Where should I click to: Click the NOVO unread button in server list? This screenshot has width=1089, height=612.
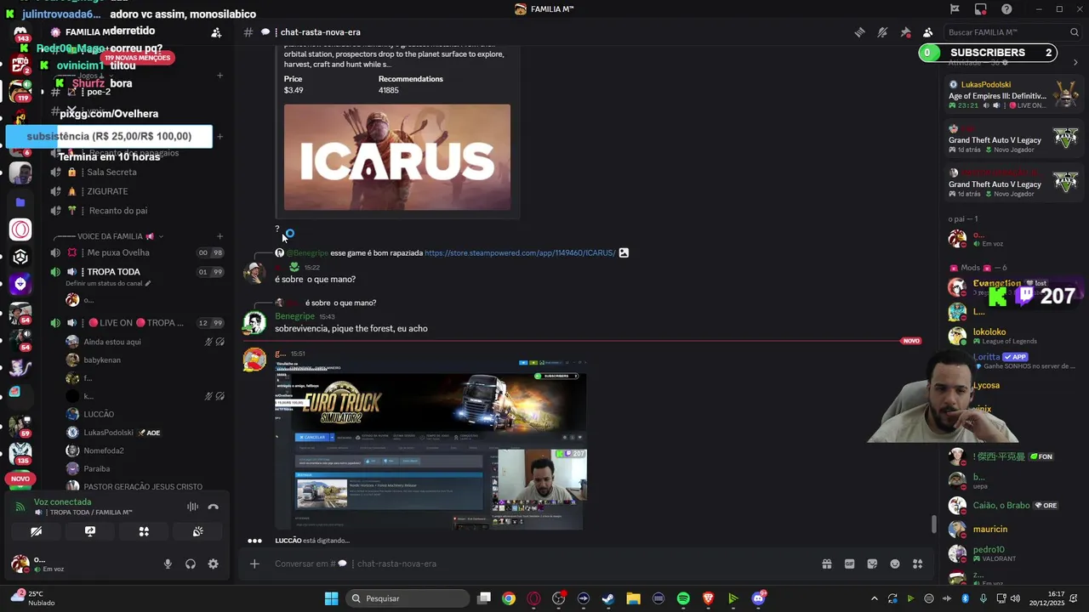pos(20,479)
